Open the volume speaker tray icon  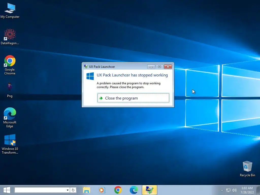click(x=234, y=190)
